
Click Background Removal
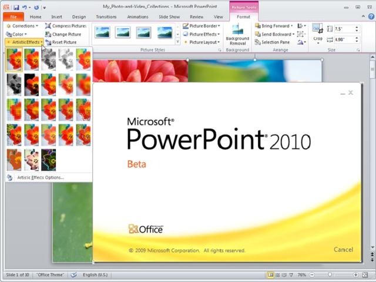tap(237, 35)
